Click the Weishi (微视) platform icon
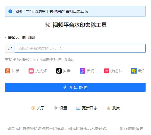 (83, 71)
